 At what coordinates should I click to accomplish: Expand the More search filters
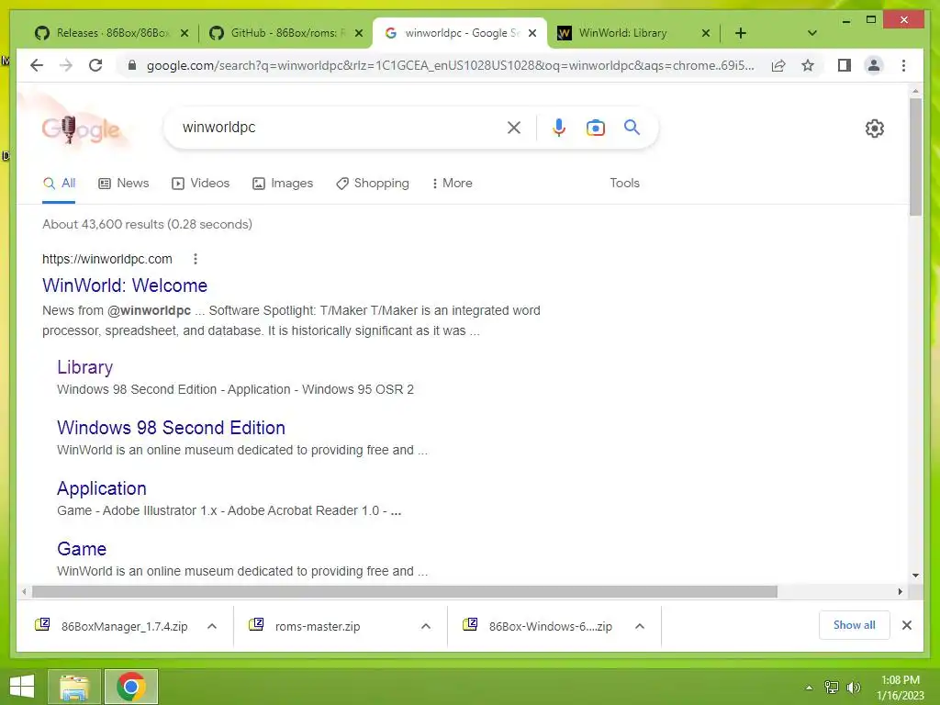pos(452,183)
